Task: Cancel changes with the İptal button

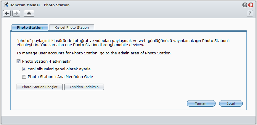Action: 231,103
